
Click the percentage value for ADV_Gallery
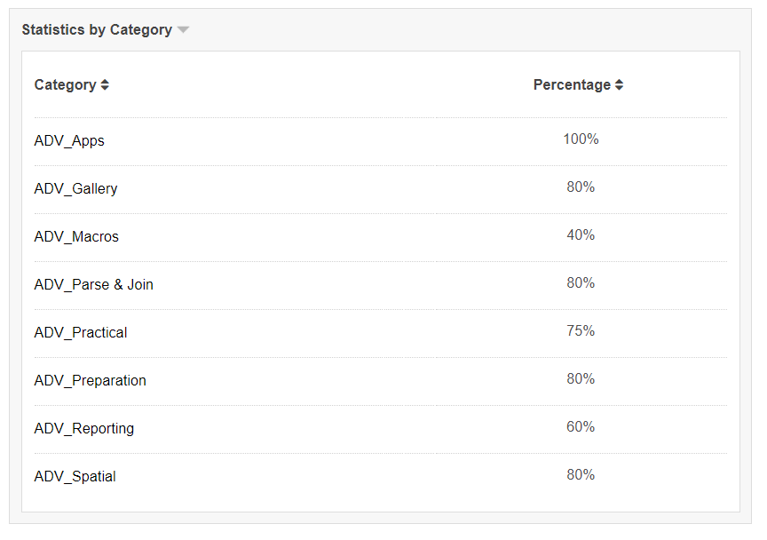click(x=581, y=187)
